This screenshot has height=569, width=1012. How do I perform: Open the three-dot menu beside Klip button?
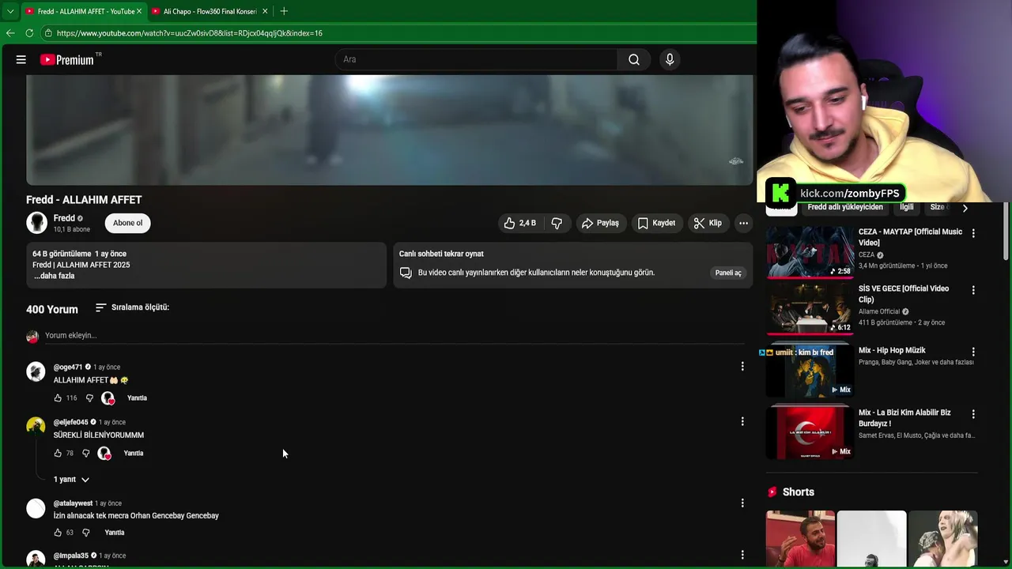743,223
